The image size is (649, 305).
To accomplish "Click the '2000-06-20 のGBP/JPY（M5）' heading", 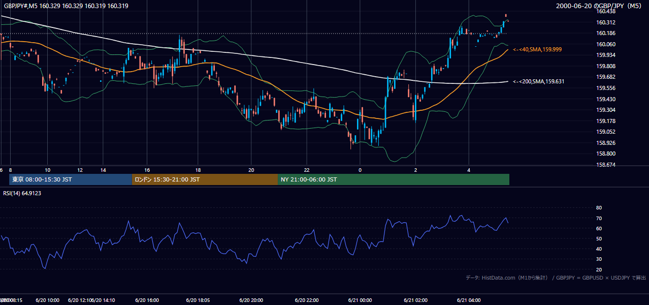I will coord(600,6).
